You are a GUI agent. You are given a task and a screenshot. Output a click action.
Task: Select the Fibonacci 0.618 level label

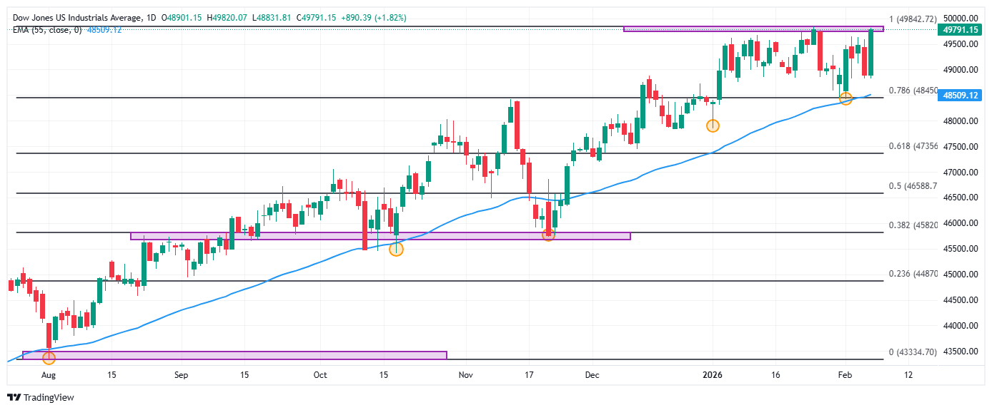point(913,146)
